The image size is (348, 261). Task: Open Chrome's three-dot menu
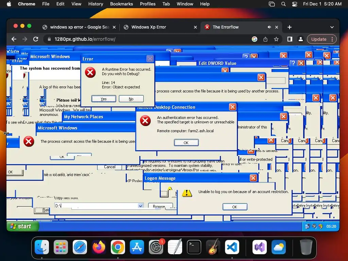332,39
